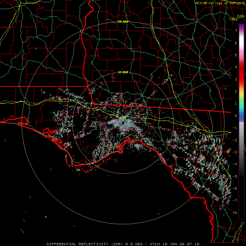Click the -6 dB value on the scale

235,188
